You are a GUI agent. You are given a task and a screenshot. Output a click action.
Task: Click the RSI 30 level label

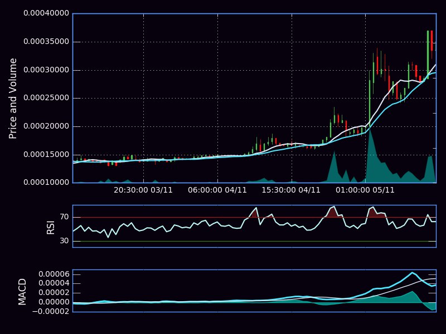click(x=65, y=241)
